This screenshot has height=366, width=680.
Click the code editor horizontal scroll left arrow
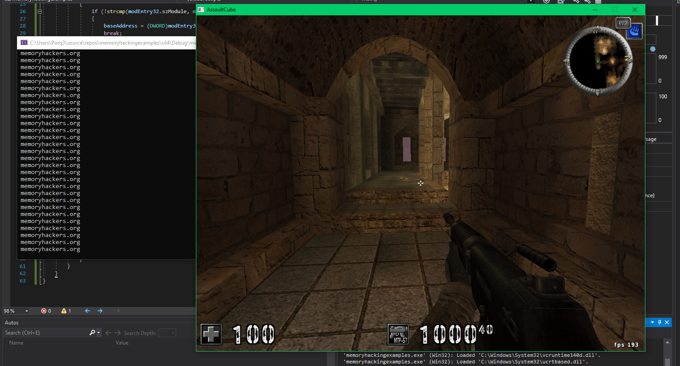click(118, 311)
